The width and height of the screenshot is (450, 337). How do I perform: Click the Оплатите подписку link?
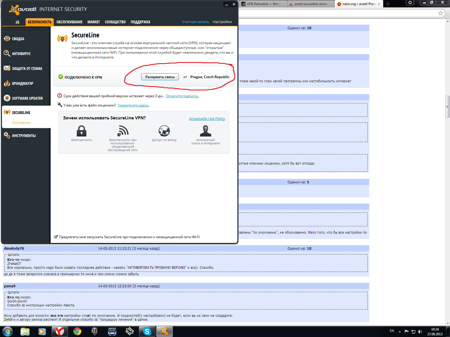pyautogui.click(x=182, y=96)
